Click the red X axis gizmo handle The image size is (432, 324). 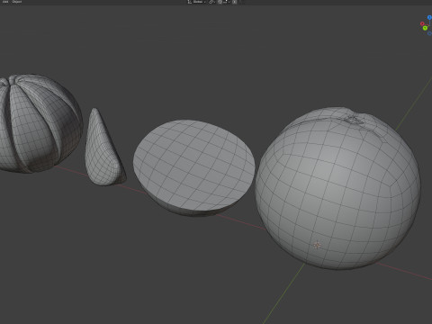[422, 23]
